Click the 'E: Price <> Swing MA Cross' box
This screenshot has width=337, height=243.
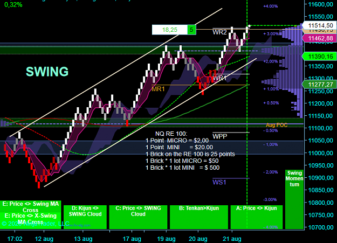[31, 206]
